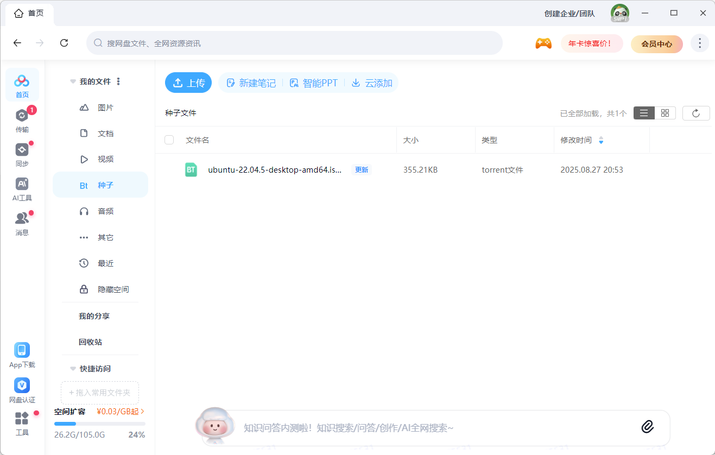Click the user avatar
715x455 pixels.
619,13
